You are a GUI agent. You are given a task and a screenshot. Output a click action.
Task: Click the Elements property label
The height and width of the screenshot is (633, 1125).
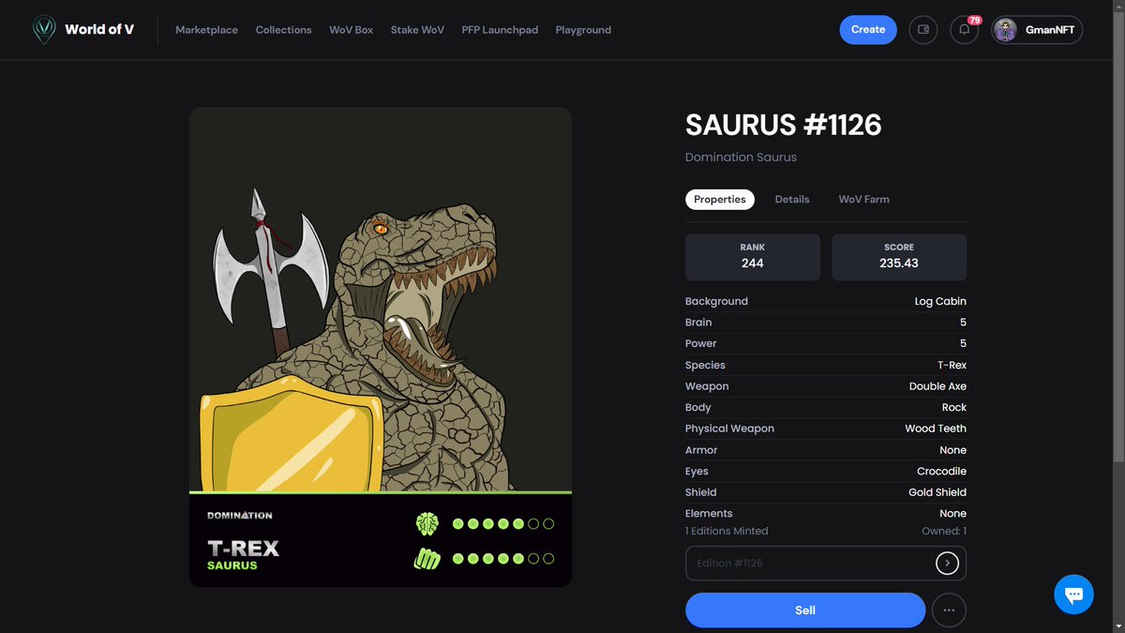709,513
